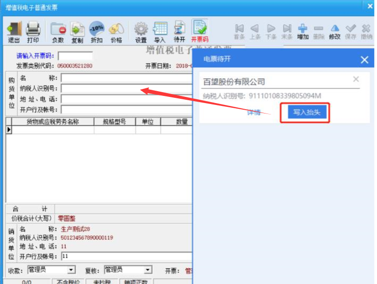Expand the 复核 dropdown

pos(148,270)
